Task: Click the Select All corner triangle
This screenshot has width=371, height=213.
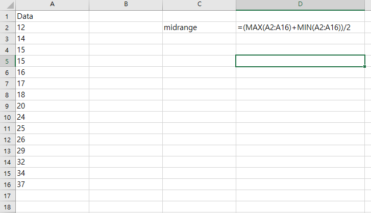Action: pyautogui.click(x=10, y=5)
